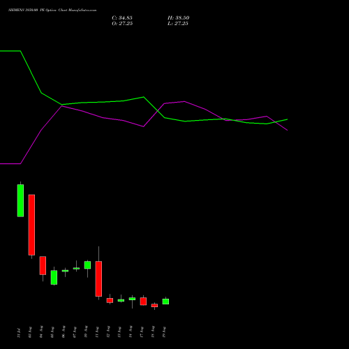Image resolution: width=349 pixels, height=349 pixels.
Task: Click the 06 Aug date label
Action: pos(64,332)
